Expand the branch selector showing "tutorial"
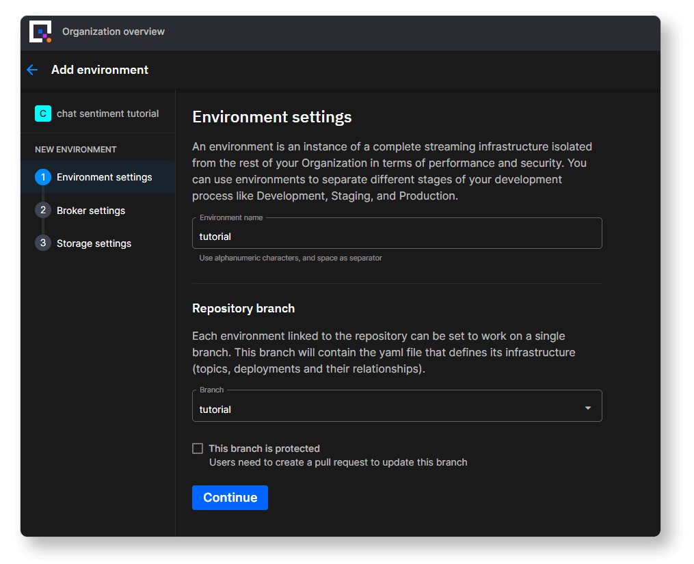 [x=397, y=407]
